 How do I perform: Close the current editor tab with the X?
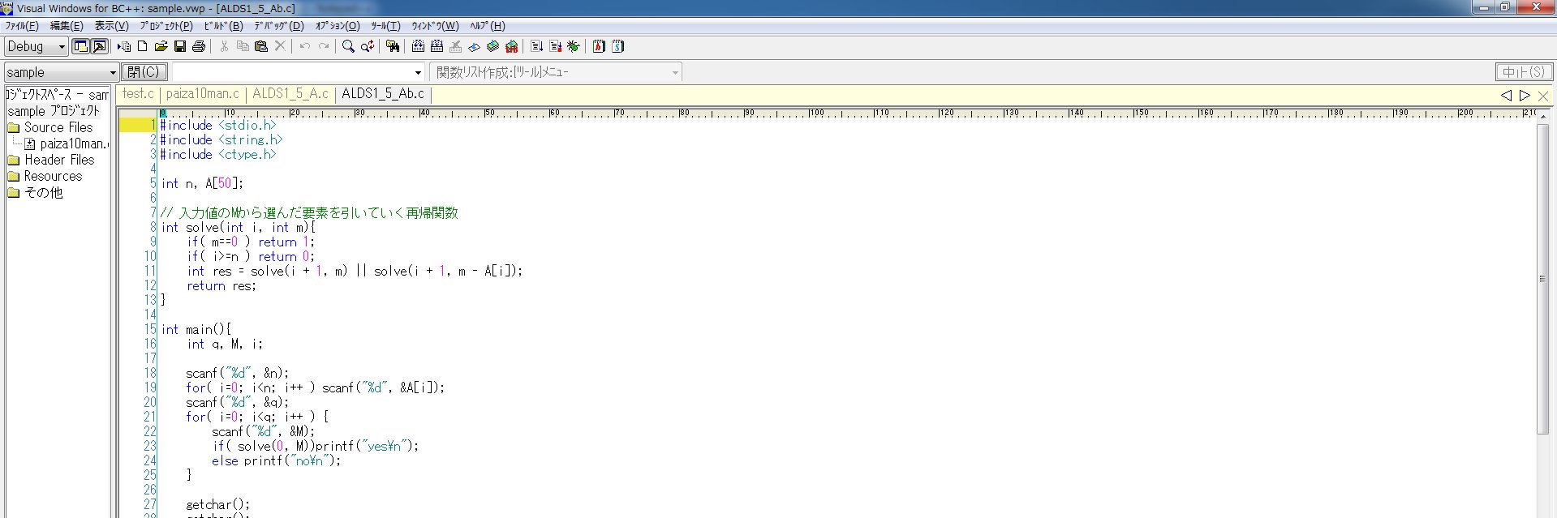pos(1543,96)
